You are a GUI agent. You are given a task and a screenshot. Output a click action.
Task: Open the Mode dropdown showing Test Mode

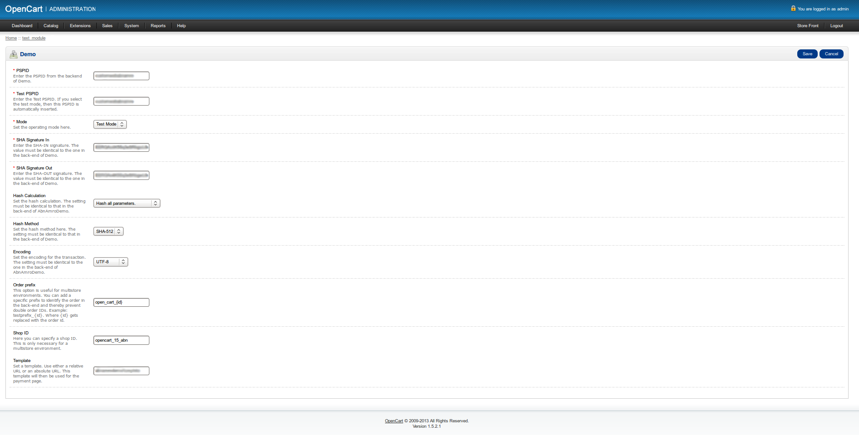point(110,125)
